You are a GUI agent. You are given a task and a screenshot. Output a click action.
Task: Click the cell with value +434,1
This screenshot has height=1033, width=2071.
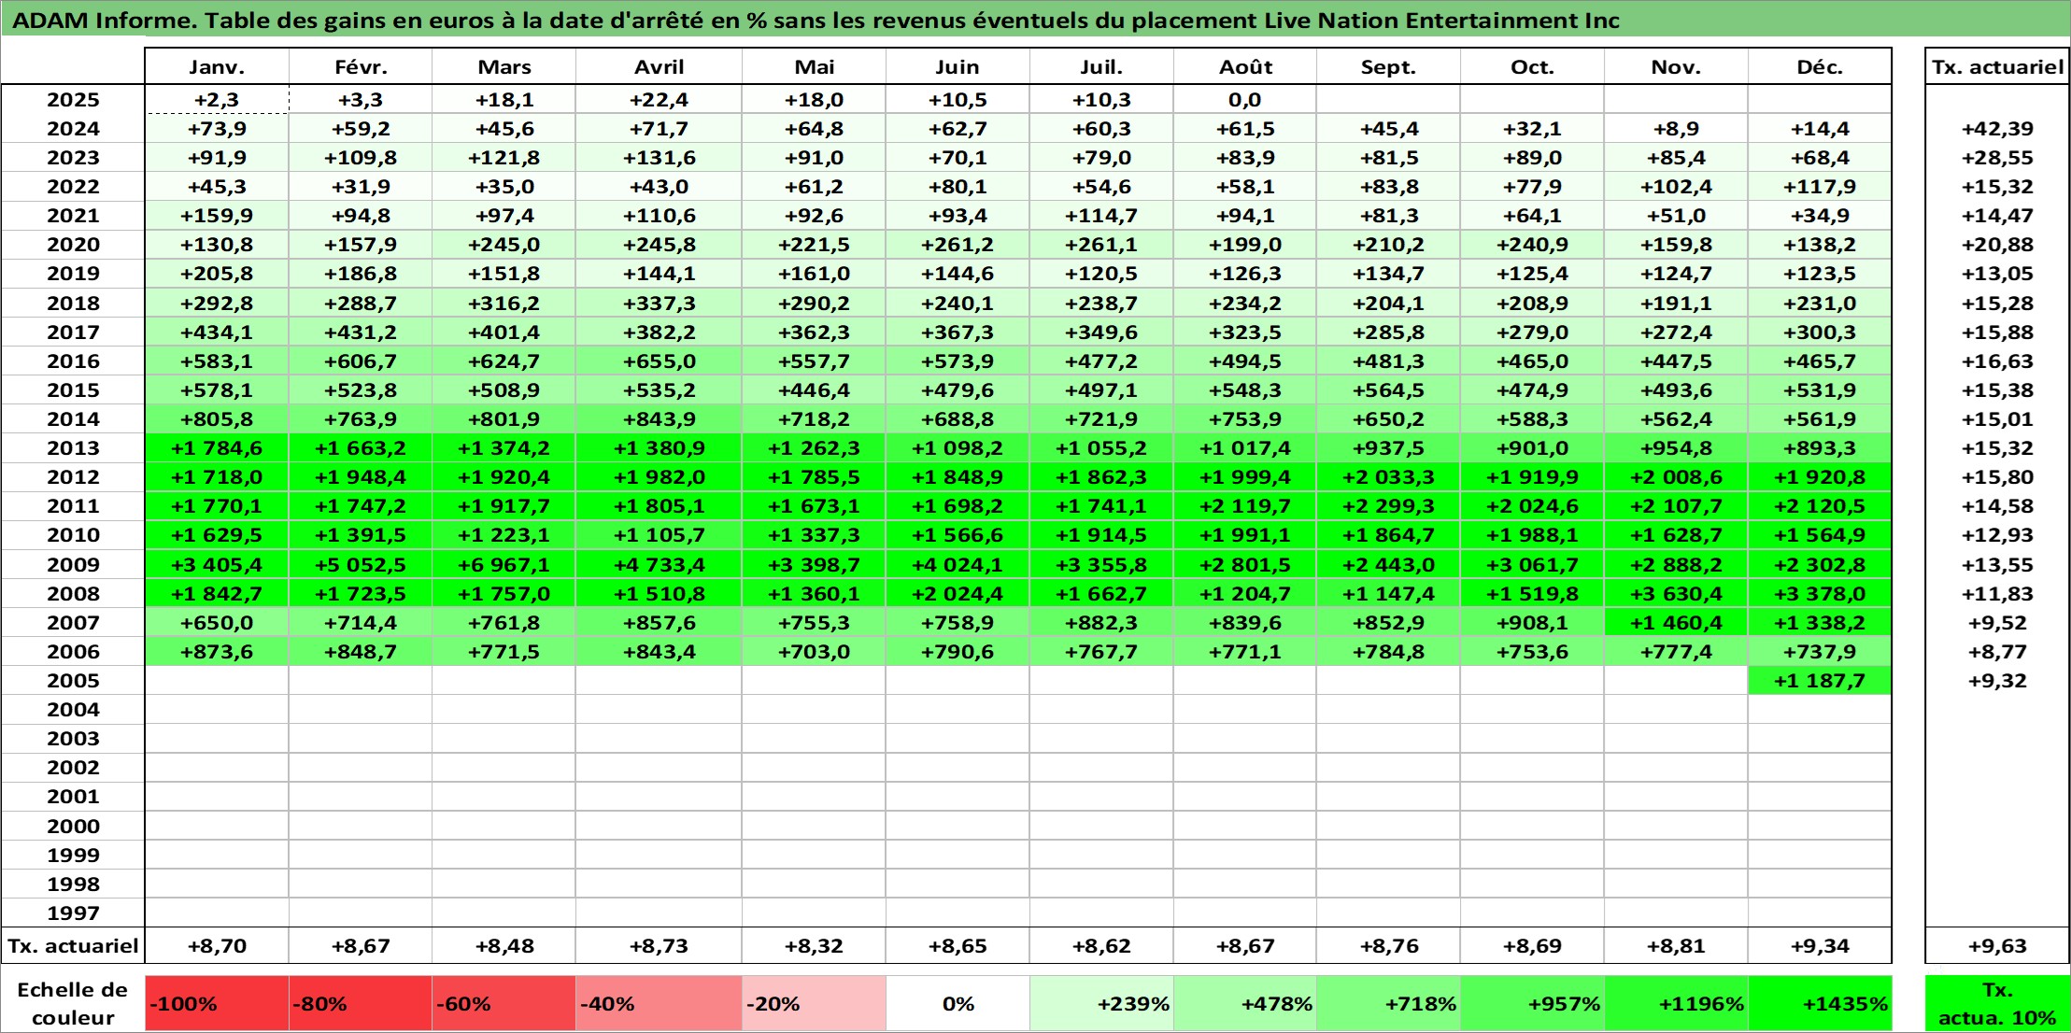point(217,333)
